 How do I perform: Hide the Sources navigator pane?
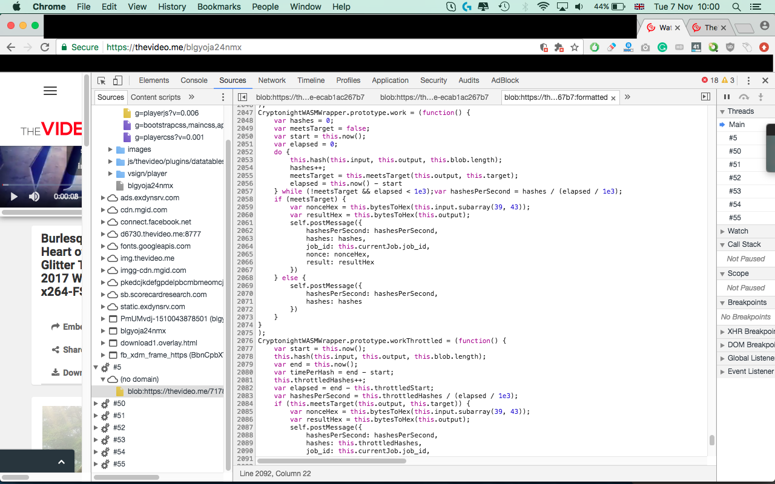[242, 97]
